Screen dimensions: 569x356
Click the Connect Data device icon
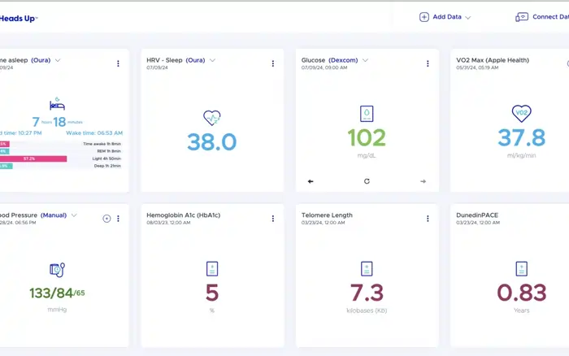[x=522, y=17]
